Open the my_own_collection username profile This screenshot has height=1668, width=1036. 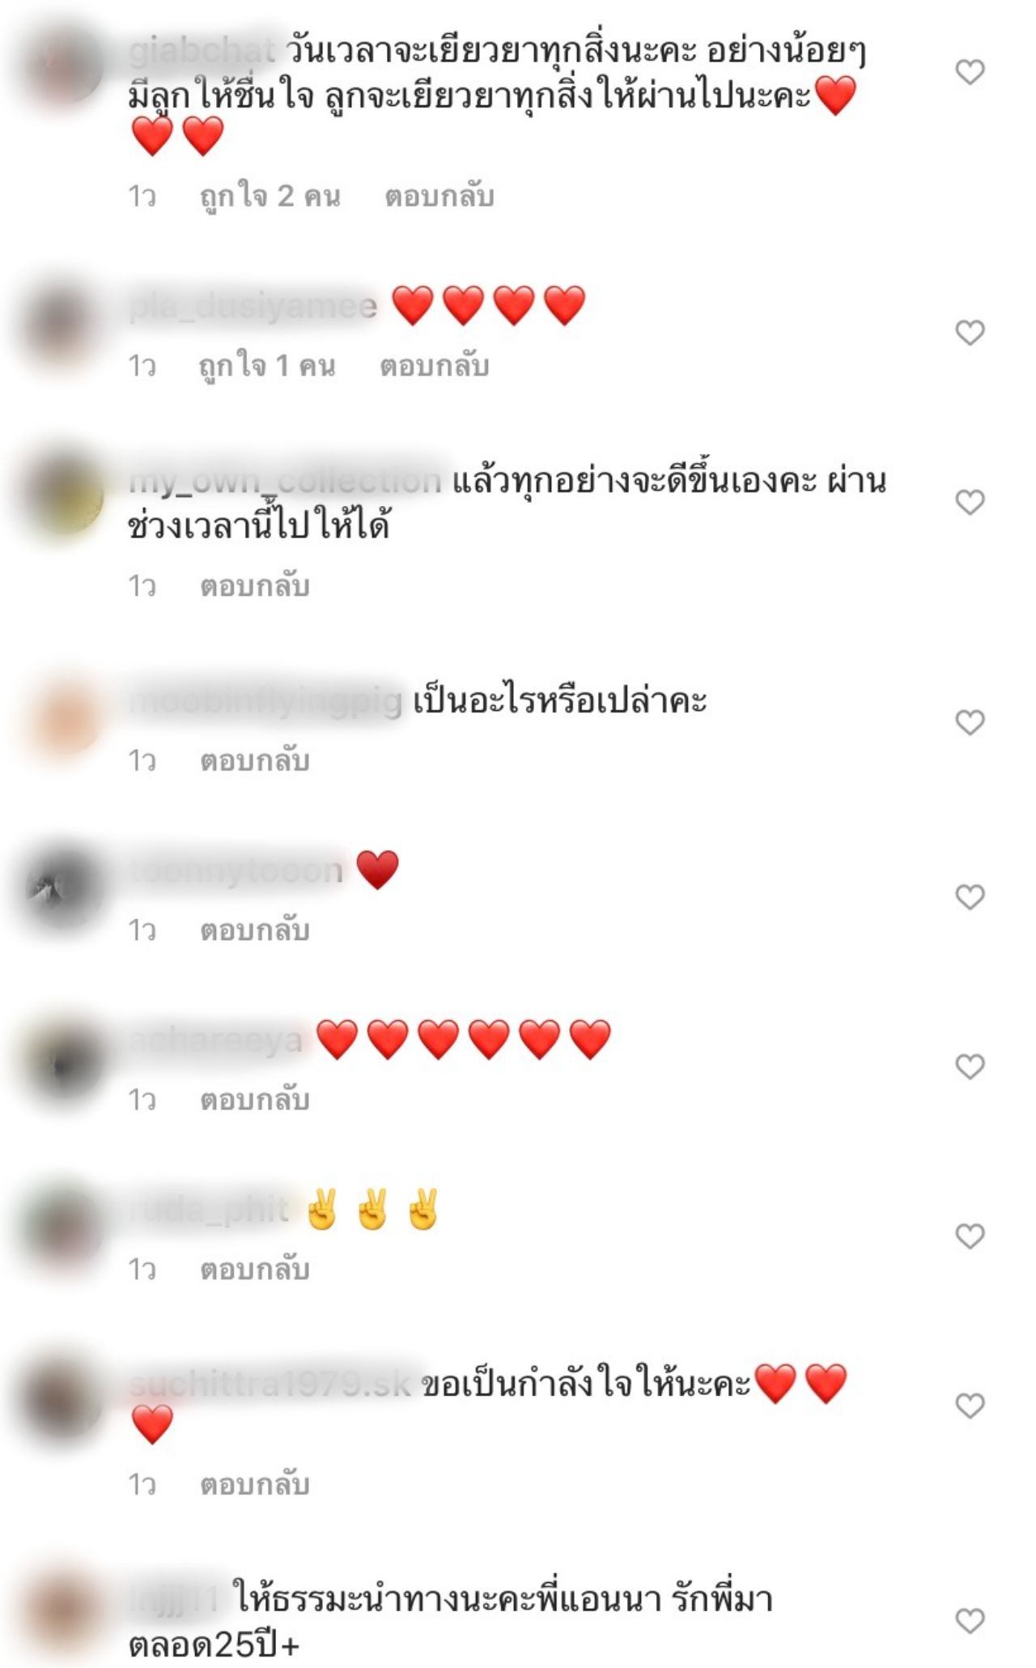click(286, 481)
